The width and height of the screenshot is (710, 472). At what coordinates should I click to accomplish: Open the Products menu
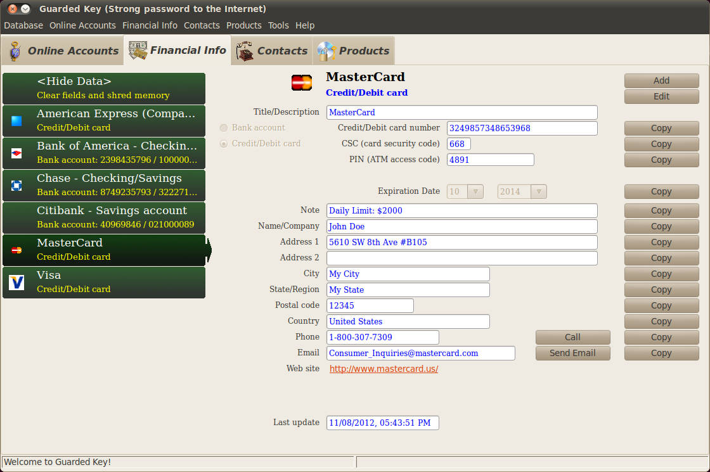[x=243, y=25]
